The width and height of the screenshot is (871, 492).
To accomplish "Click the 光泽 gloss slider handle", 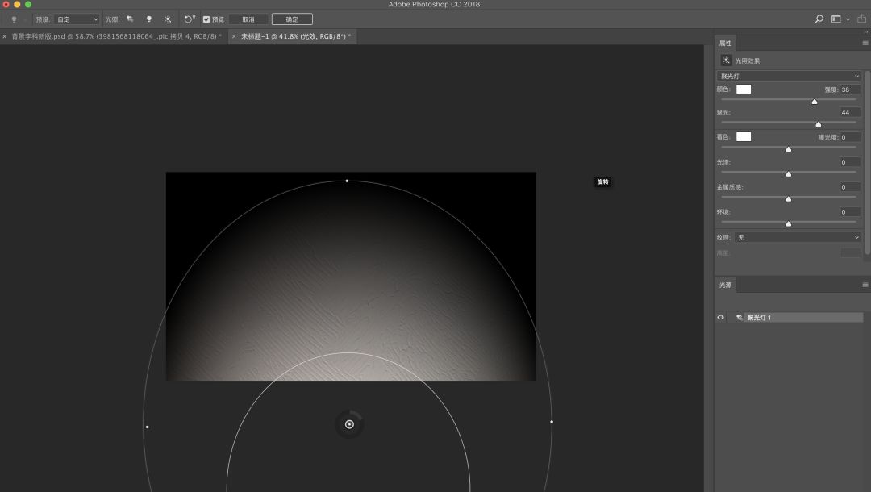I will [788, 173].
